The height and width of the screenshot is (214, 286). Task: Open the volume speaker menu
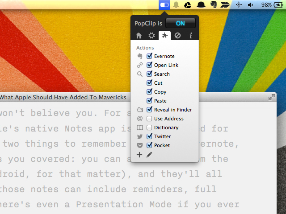pos(250,5)
